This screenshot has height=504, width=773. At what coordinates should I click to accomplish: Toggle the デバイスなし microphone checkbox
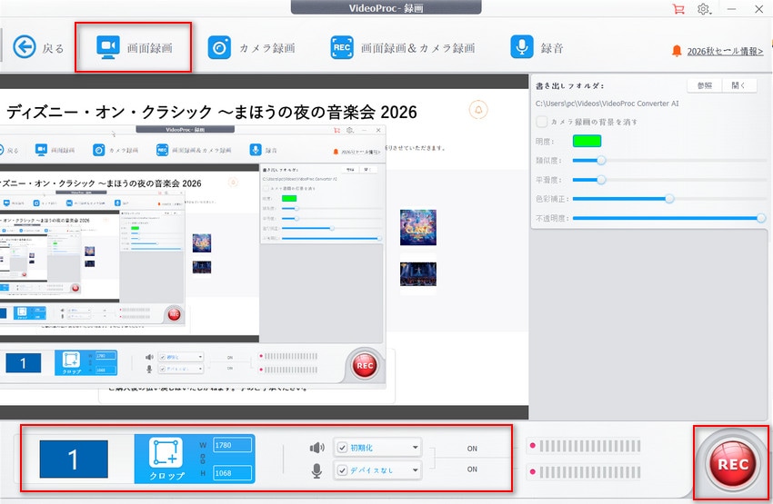pyautogui.click(x=342, y=470)
